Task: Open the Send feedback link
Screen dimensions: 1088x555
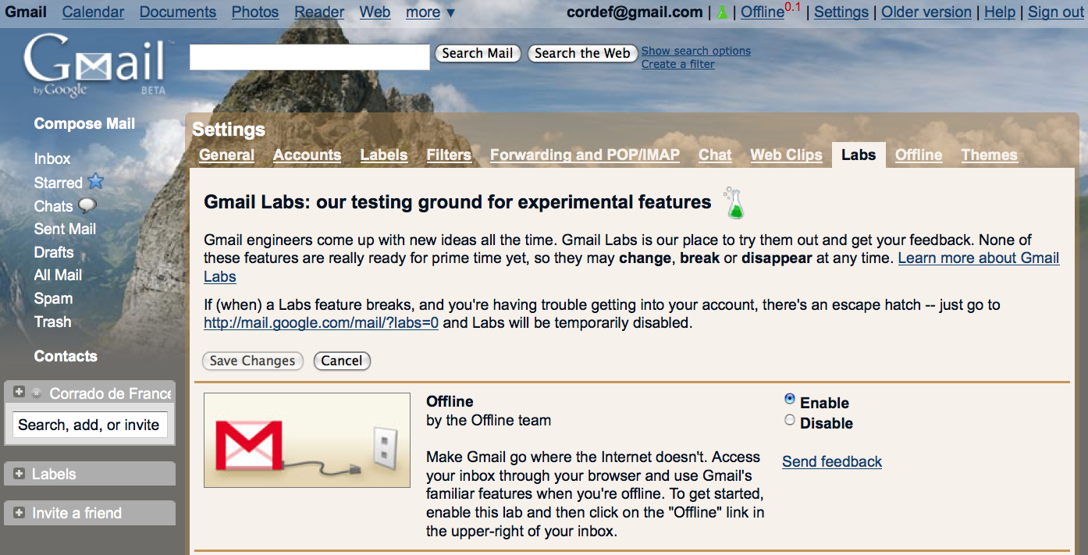Action: click(832, 461)
